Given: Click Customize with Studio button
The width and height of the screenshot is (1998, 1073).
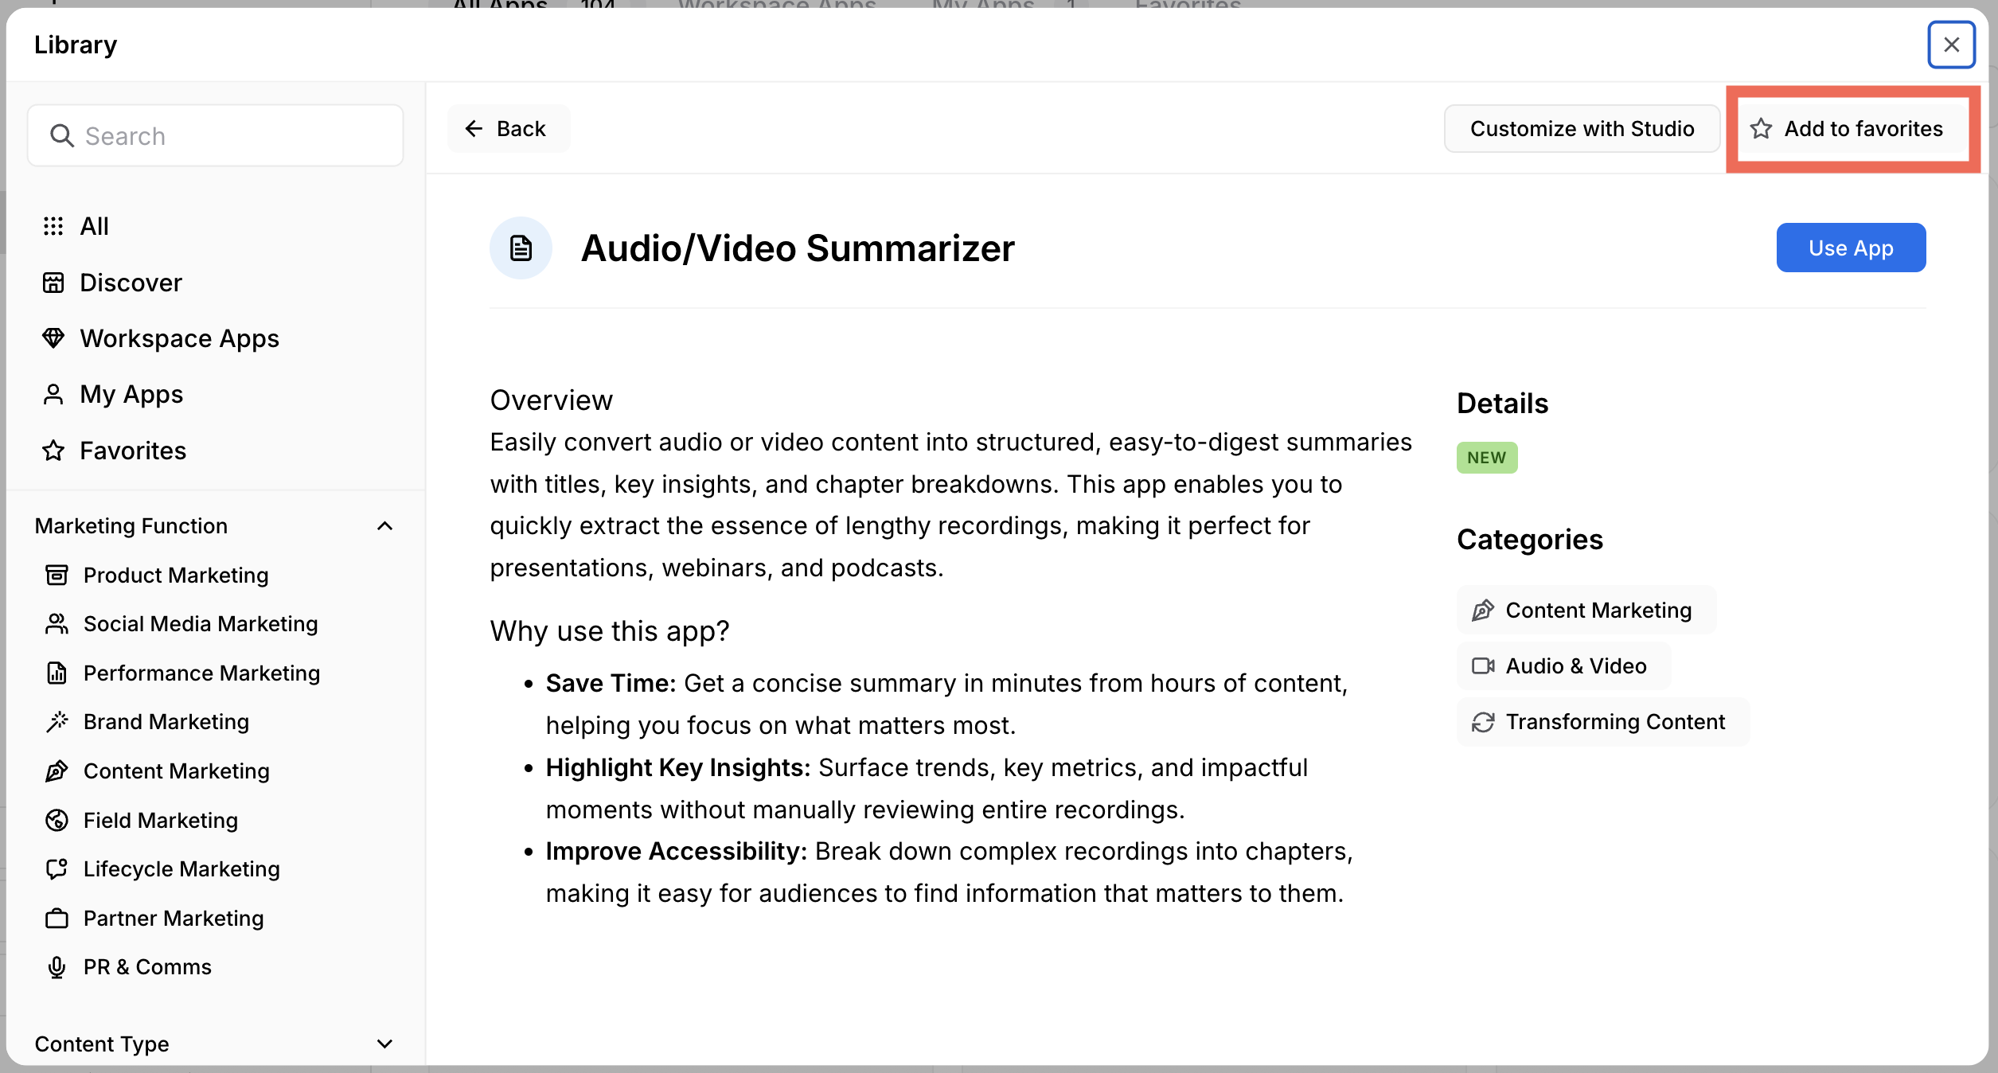Looking at the screenshot, I should point(1582,129).
